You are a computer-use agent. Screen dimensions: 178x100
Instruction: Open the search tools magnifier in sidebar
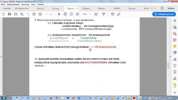[175, 21]
